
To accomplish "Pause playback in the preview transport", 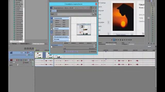I will pos(120,40).
